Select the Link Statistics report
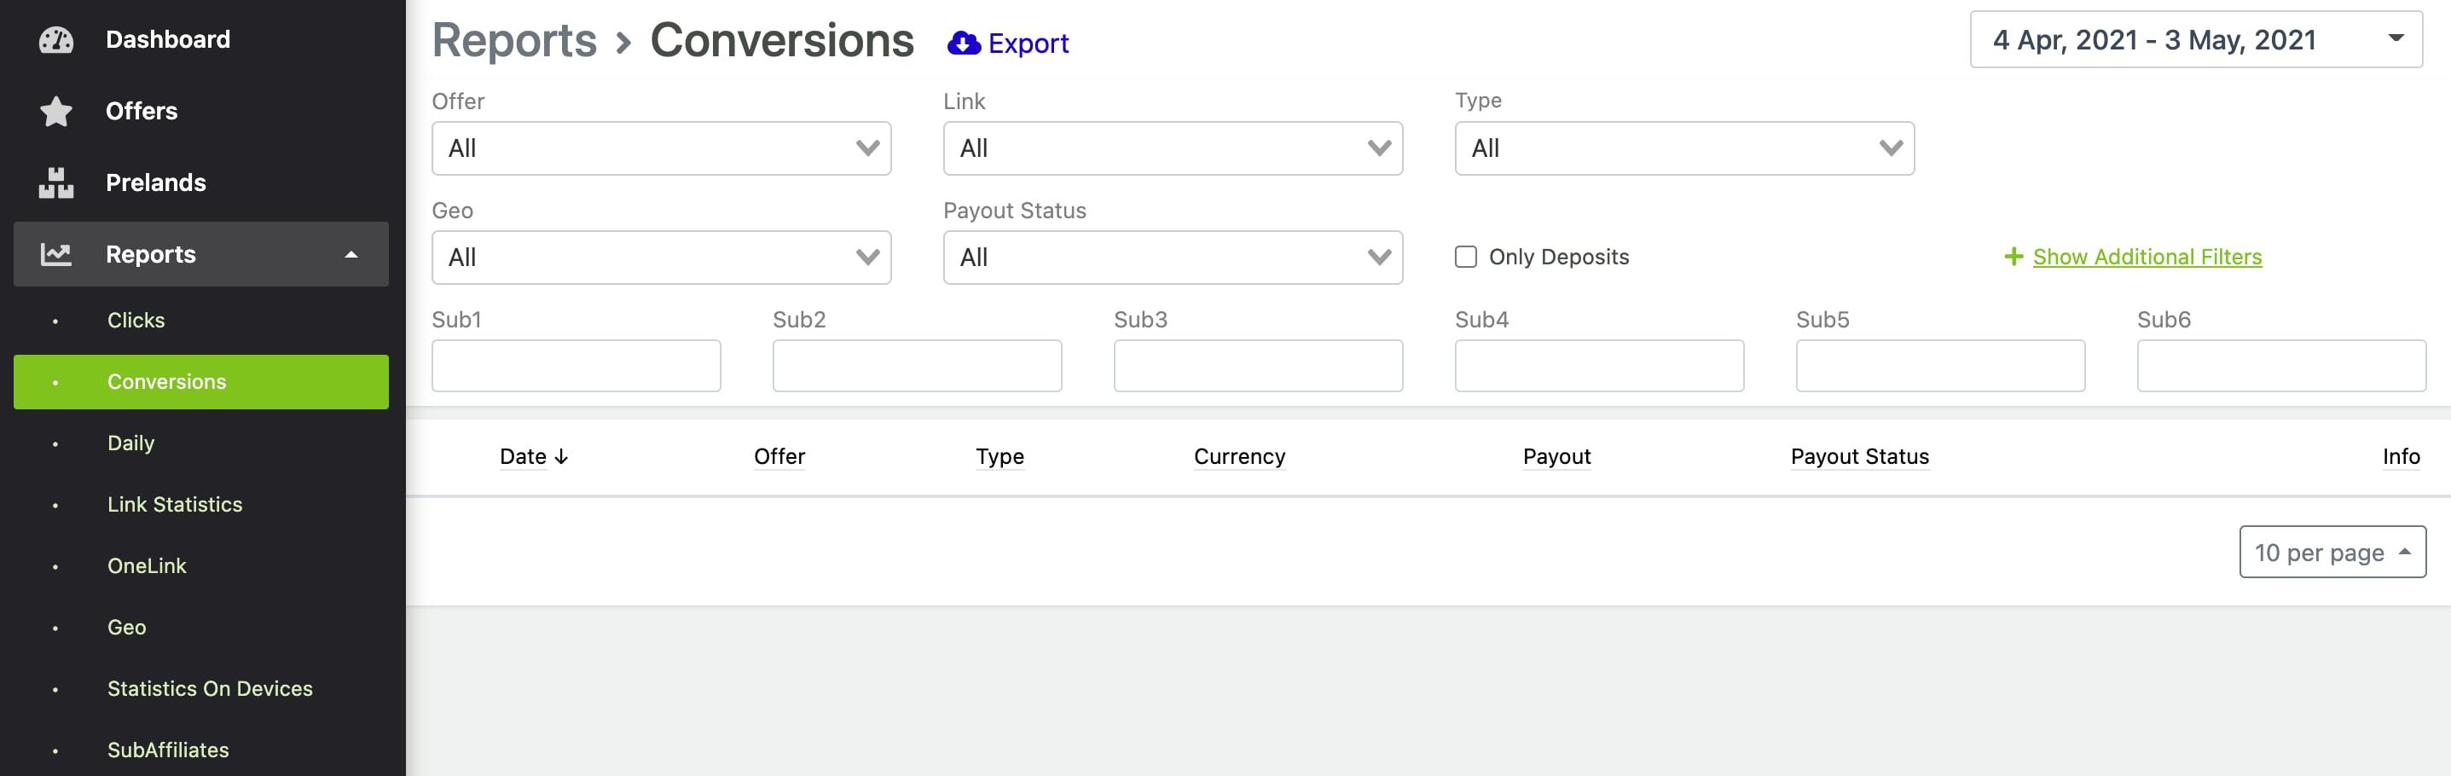Screen dimensions: 2451x776 pyautogui.click(x=175, y=505)
